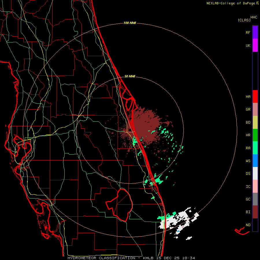Click the thick red lake outline
The width and height of the screenshot is (260, 260).
tap(120, 205)
